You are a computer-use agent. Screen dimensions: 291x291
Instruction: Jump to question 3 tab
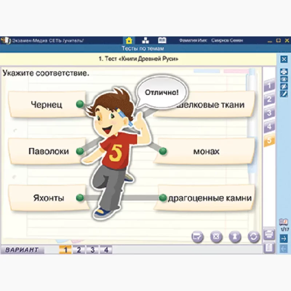[269, 113]
